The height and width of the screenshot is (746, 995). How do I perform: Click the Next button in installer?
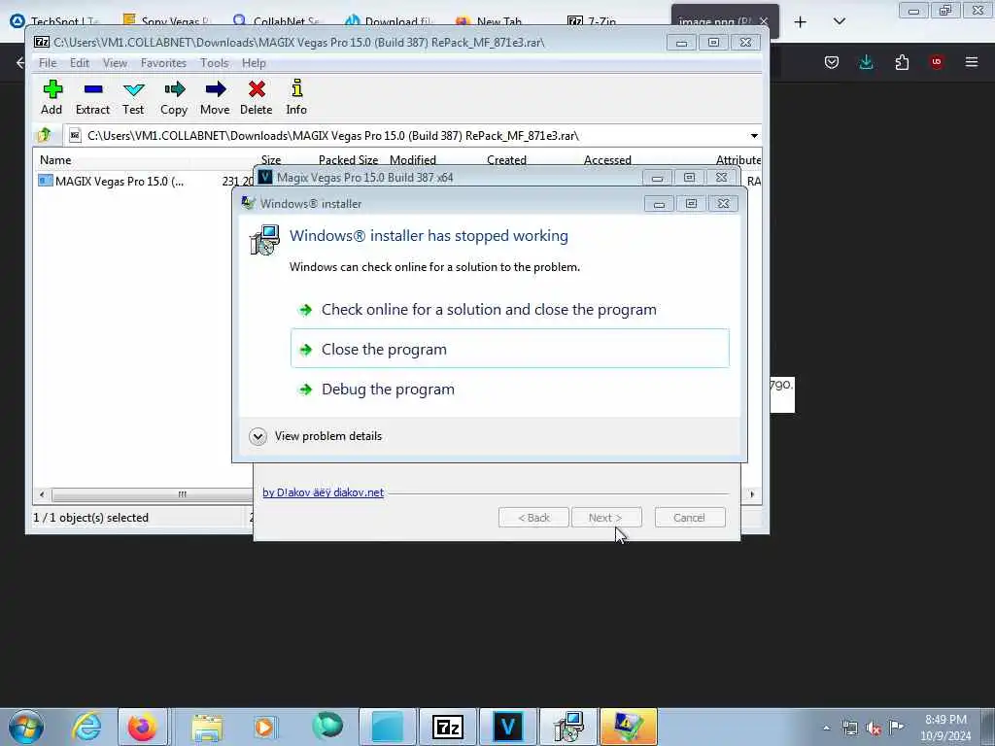coord(606,518)
